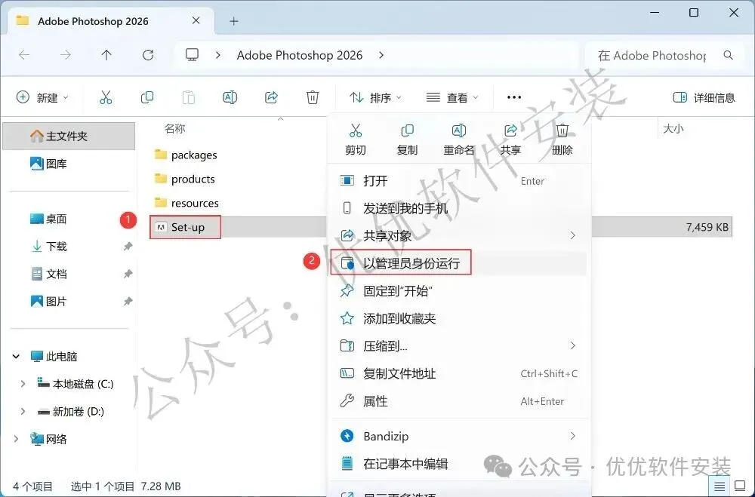The height and width of the screenshot is (497, 755).
Task: Choose 以管理员身份运行 from the context menu
Action: click(458, 263)
